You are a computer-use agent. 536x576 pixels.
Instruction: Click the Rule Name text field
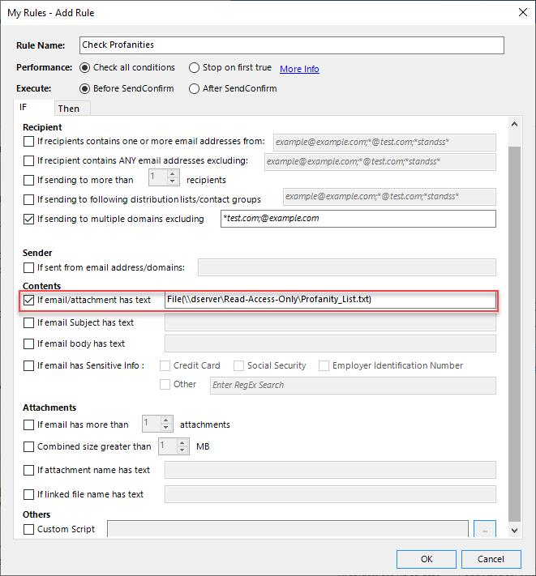click(x=292, y=45)
